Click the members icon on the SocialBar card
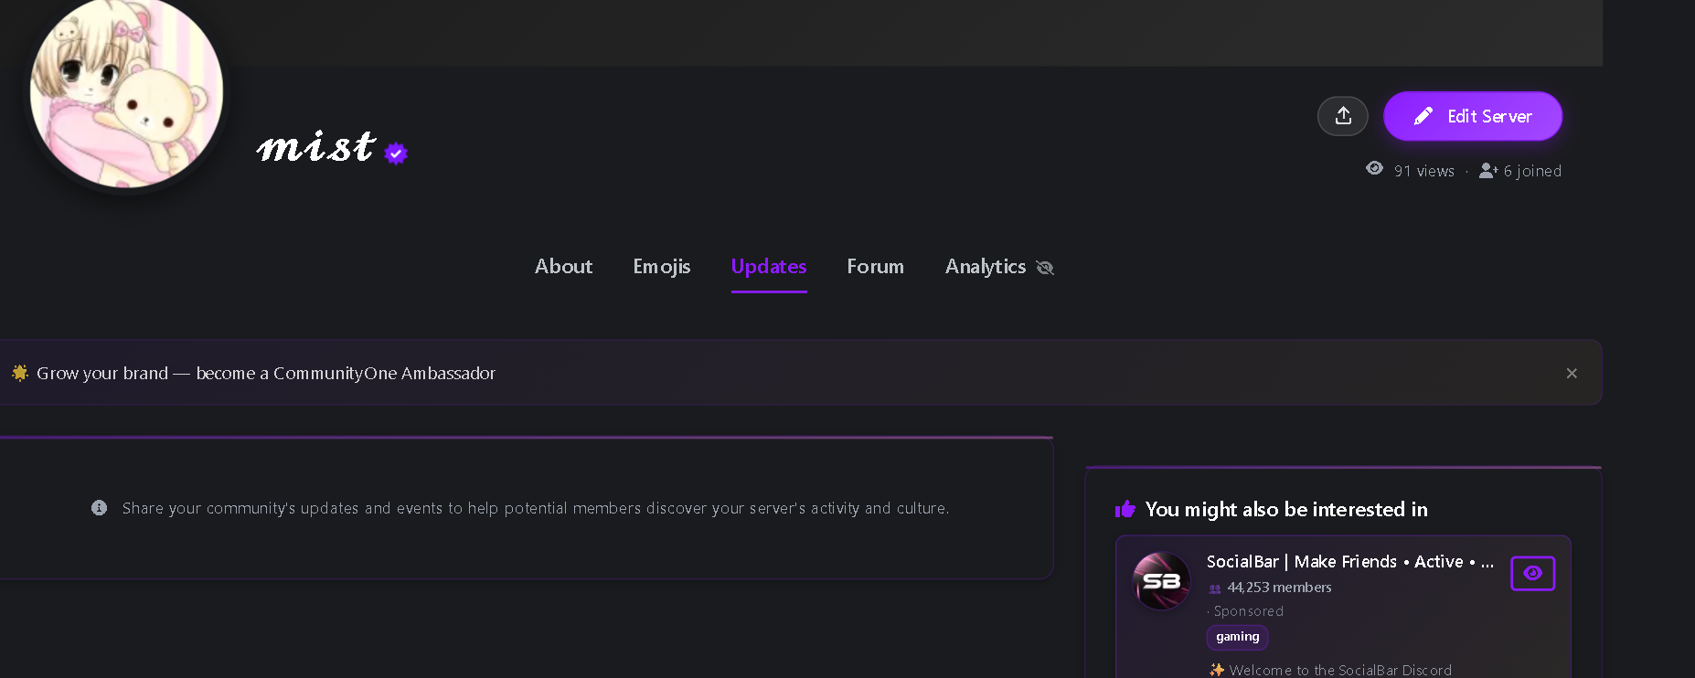1695x678 pixels. coord(1213,588)
